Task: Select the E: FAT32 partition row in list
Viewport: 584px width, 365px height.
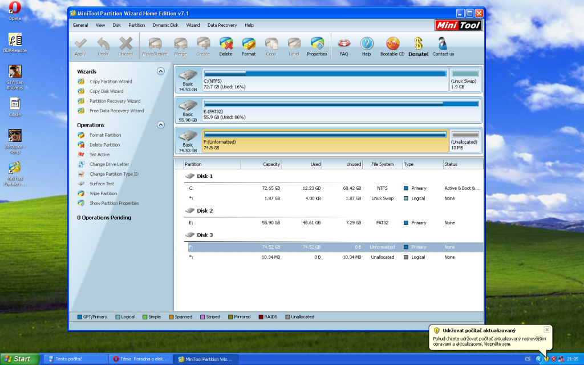Action: click(334, 223)
